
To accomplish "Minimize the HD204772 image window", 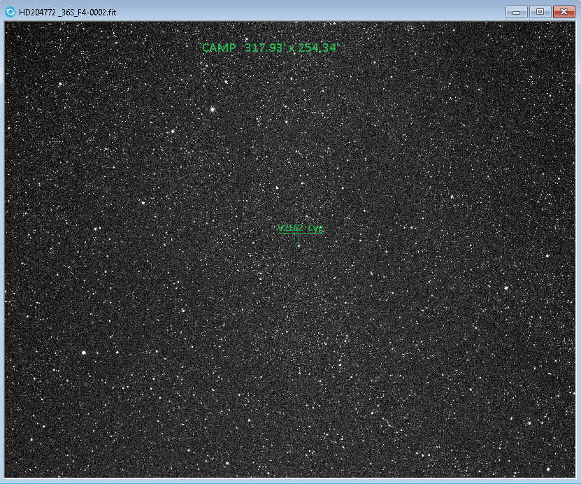I will [x=517, y=12].
